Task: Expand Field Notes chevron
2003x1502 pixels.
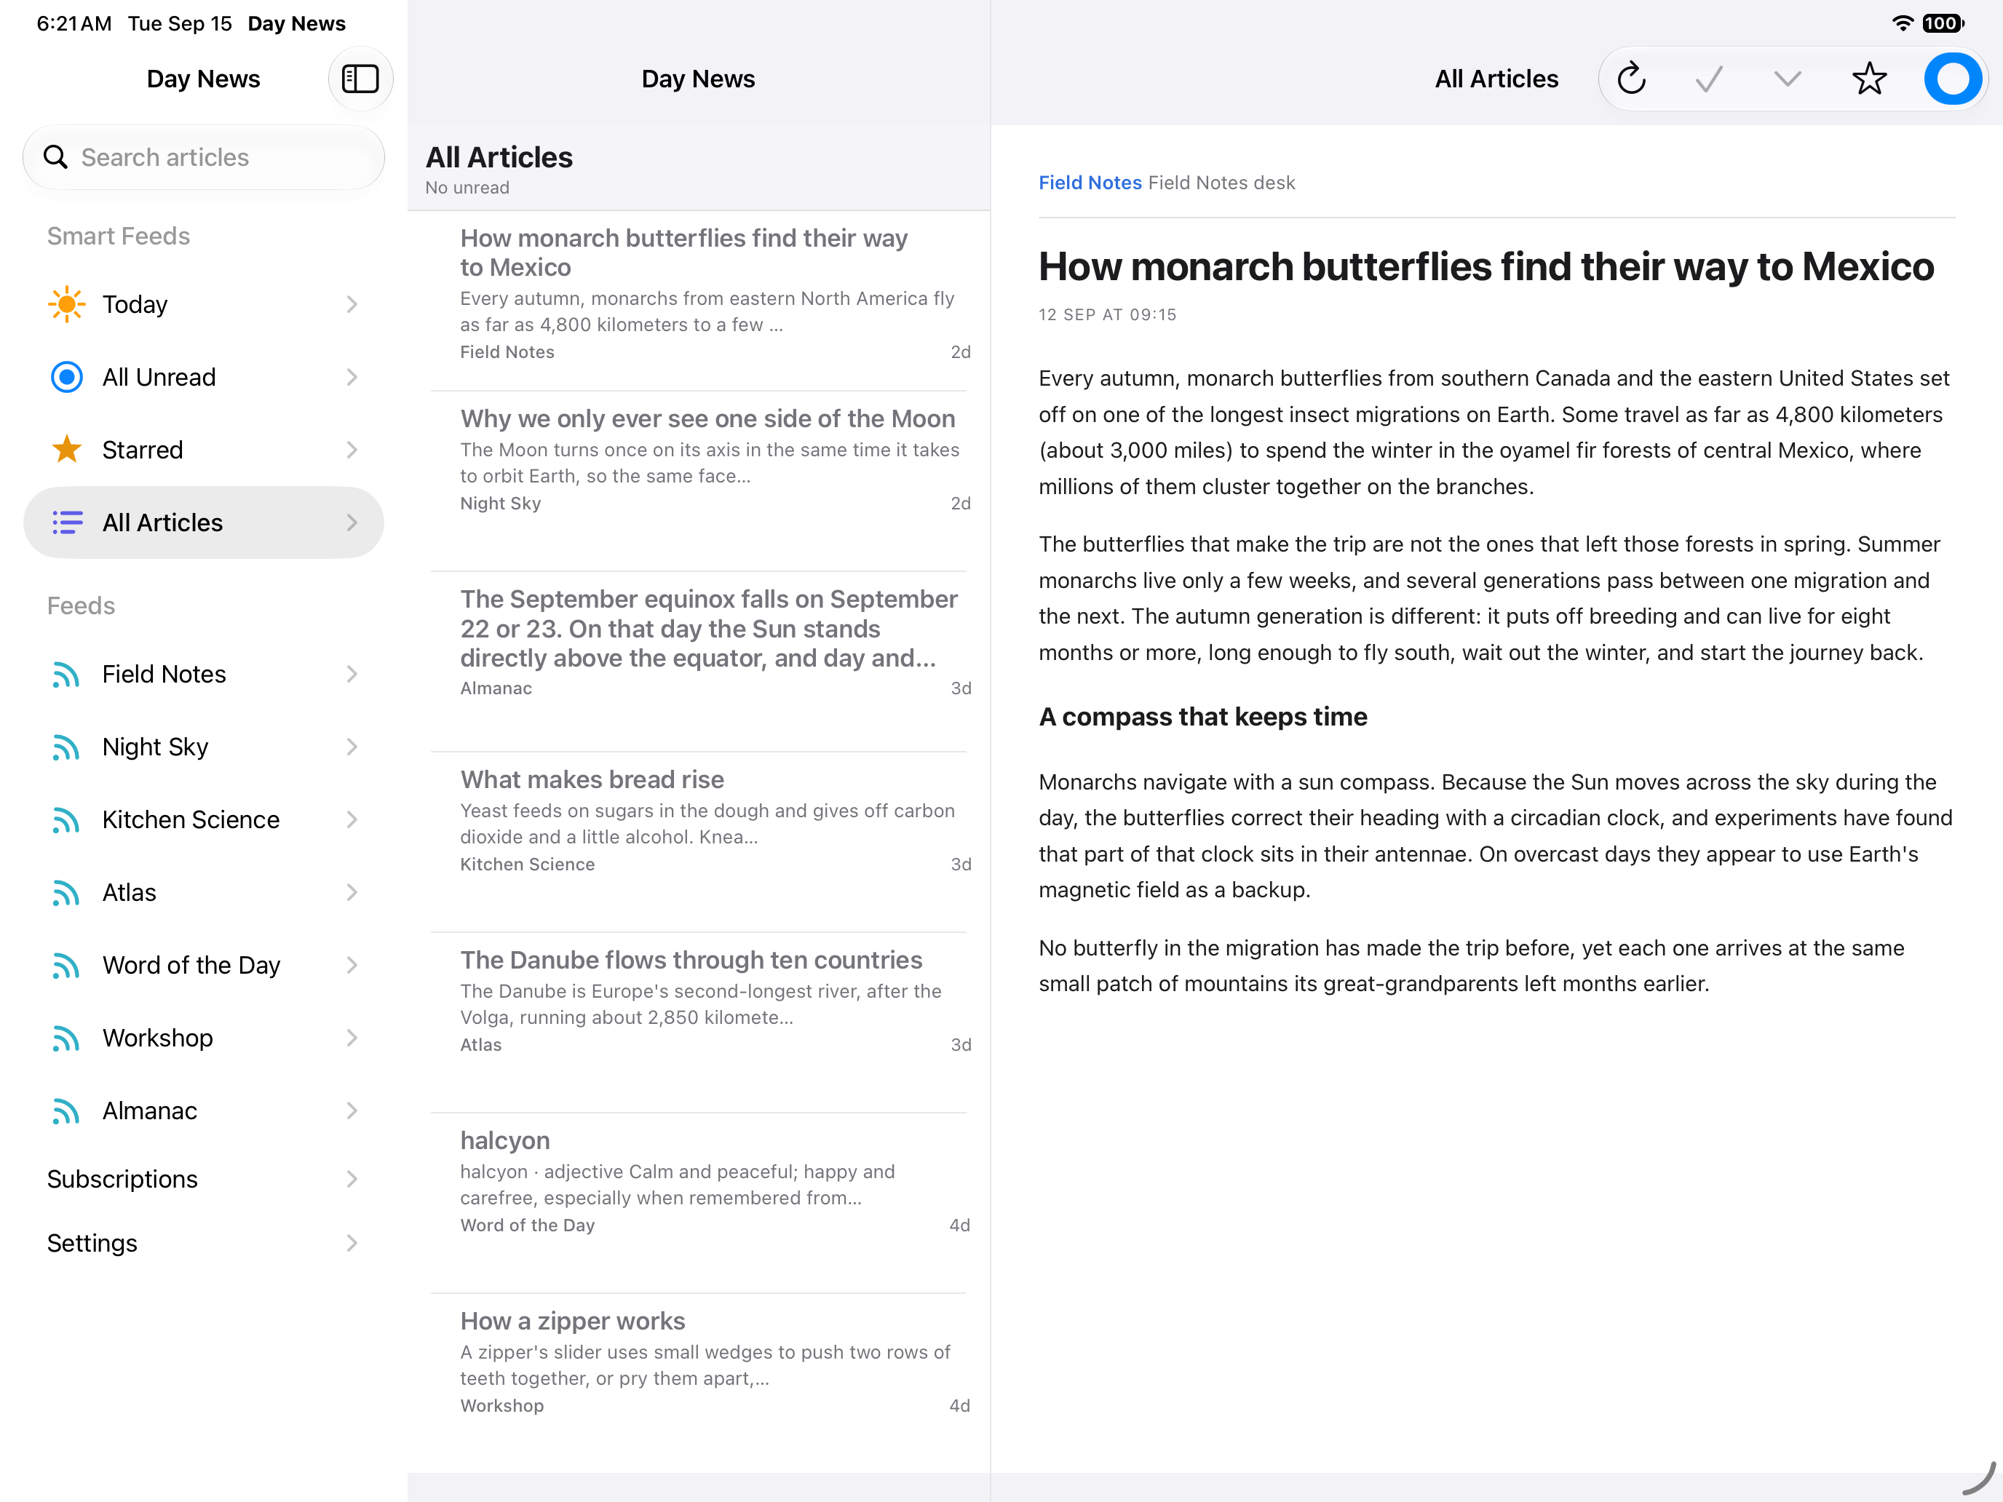Action: point(352,675)
